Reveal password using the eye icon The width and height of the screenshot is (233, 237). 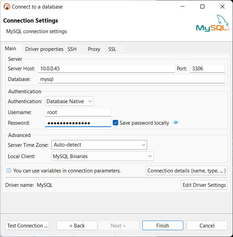[176, 123]
